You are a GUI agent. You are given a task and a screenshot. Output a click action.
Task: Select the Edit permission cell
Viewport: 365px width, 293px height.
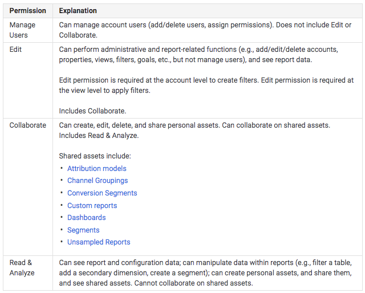16,50
